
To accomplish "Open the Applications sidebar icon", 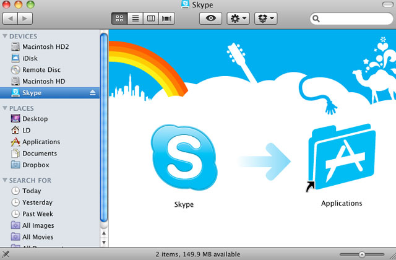I will (x=15, y=142).
